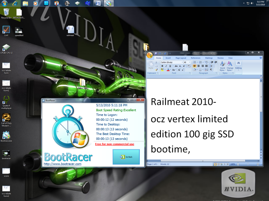This screenshot has width=269, height=201.
Task: Toggle Align Text Right
Action: click(203, 66)
